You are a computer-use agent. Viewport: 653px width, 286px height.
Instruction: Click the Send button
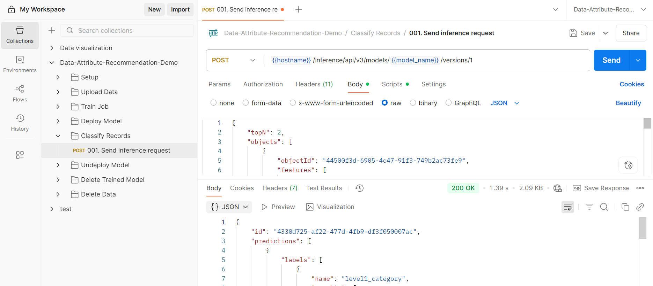(x=611, y=60)
